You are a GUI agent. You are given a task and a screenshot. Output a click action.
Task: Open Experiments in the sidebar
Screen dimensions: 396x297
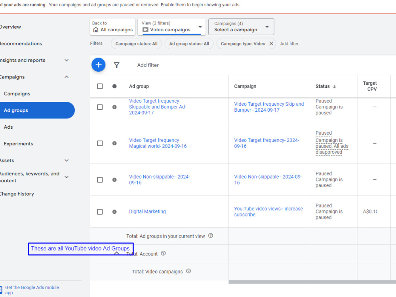[19, 143]
